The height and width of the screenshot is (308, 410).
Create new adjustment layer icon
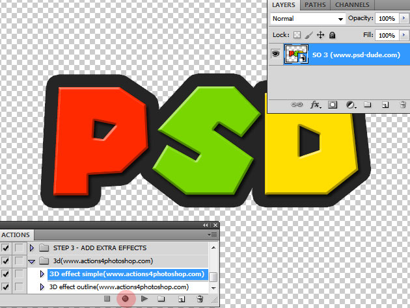[351, 105]
